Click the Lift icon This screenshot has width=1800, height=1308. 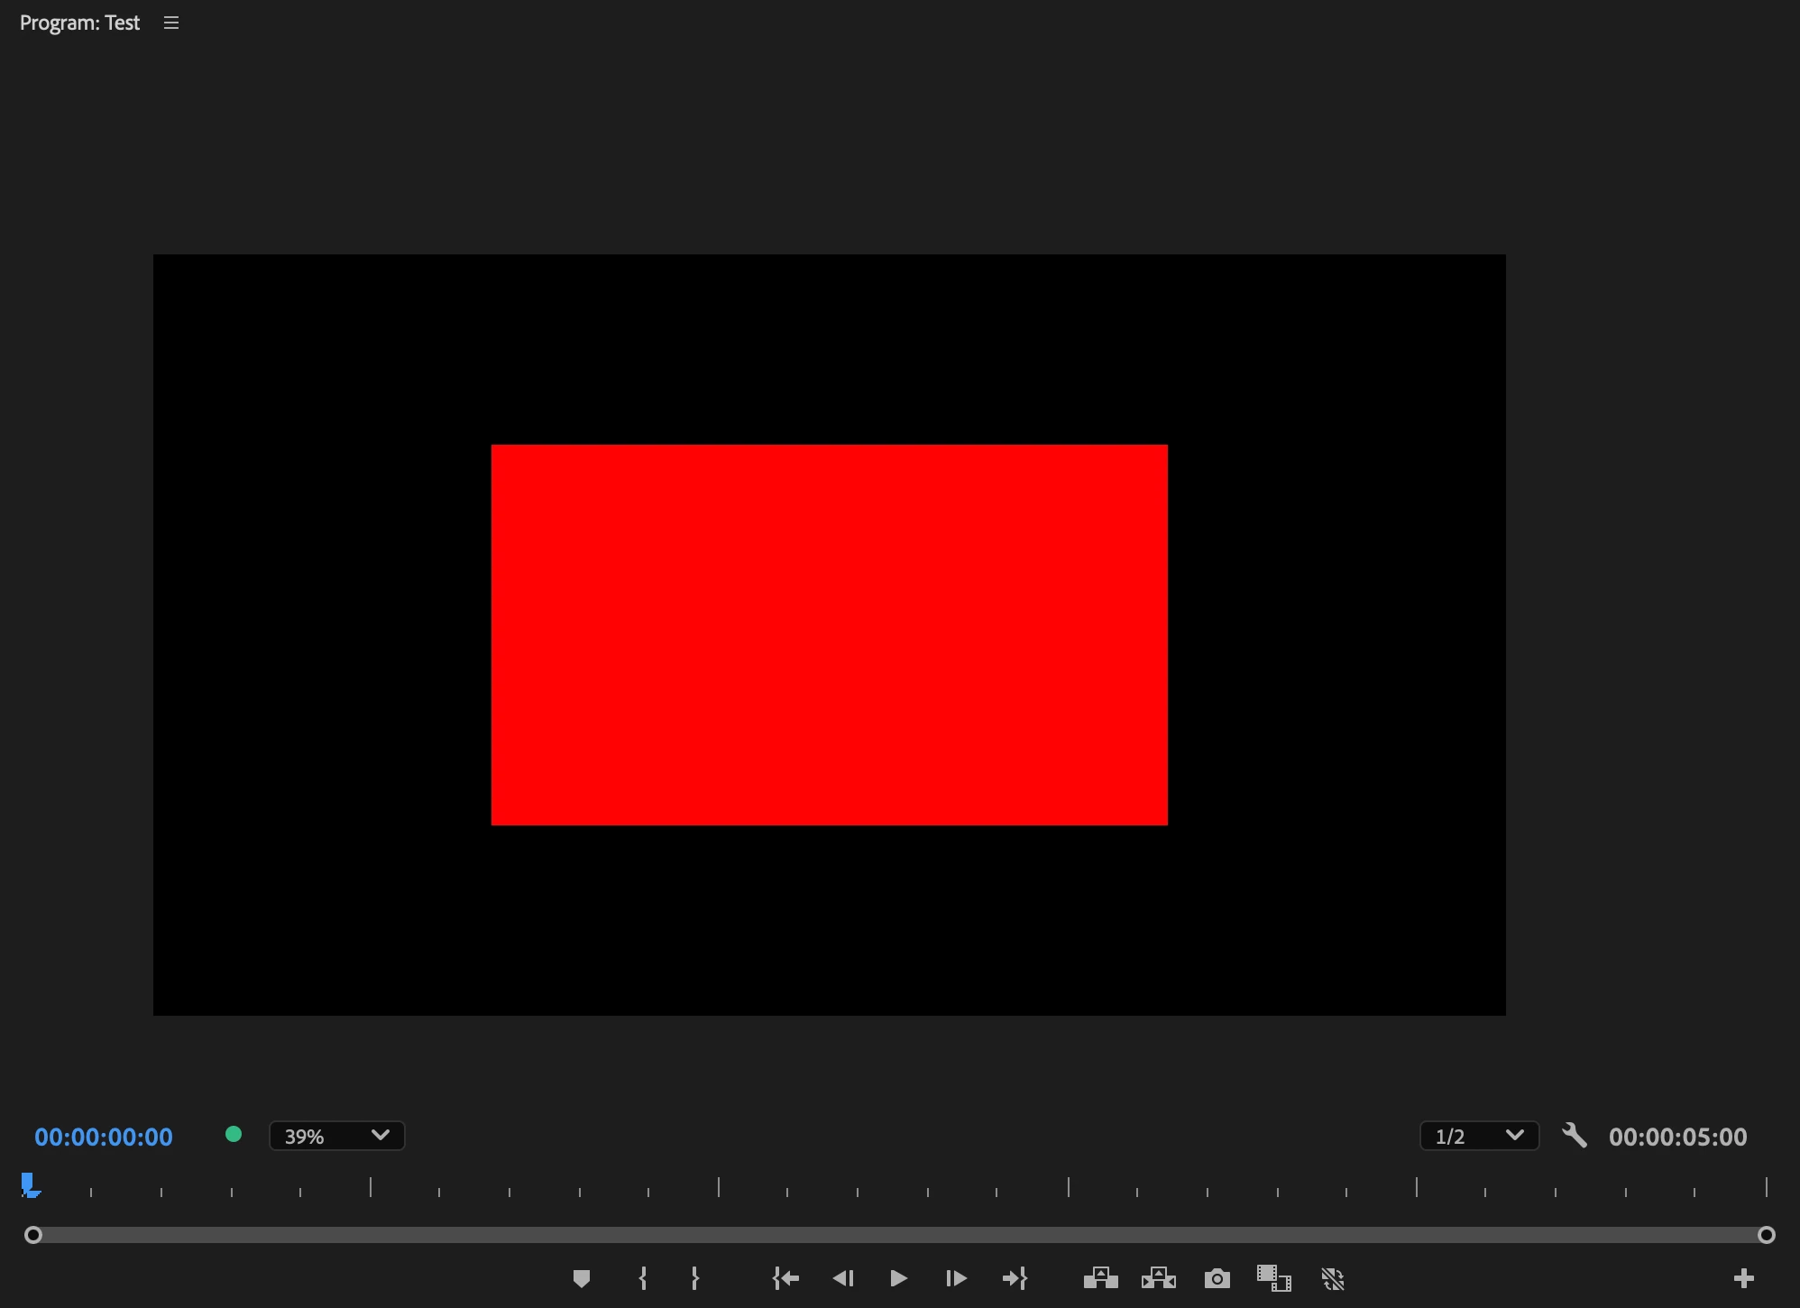[x=1100, y=1278]
